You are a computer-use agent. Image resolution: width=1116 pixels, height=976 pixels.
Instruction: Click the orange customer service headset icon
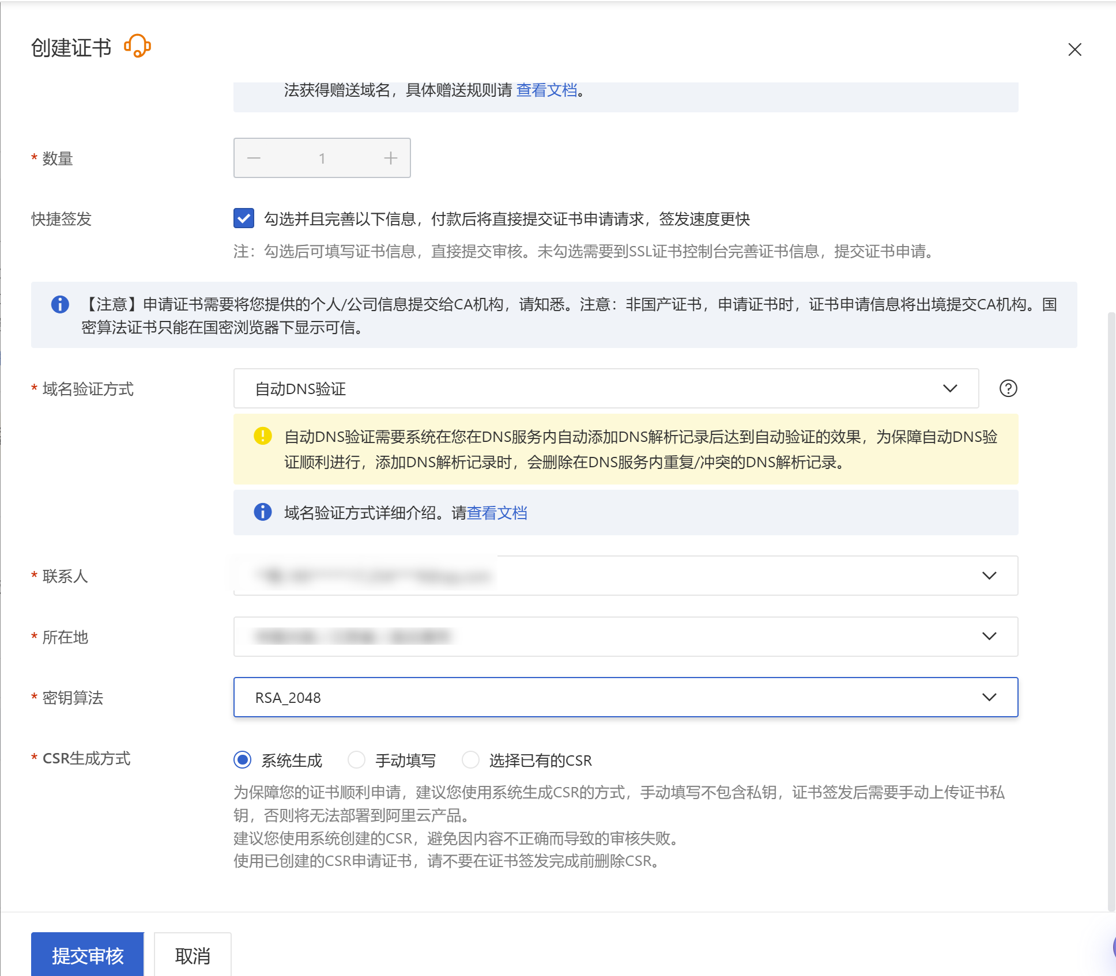coord(137,46)
